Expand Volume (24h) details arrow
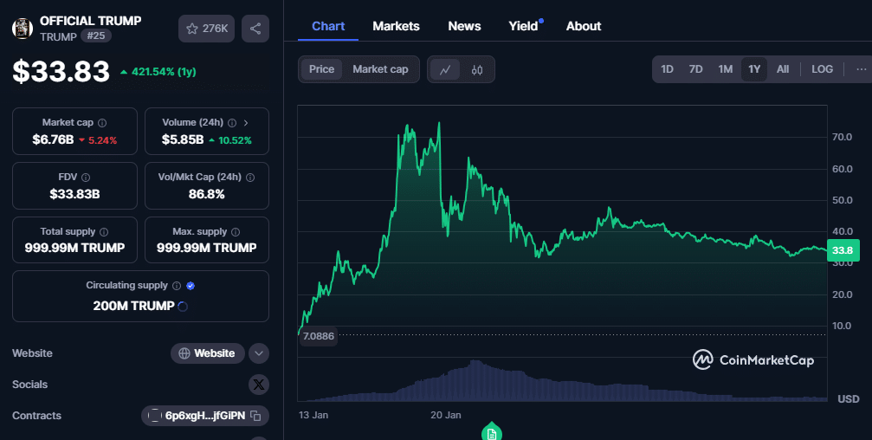 [246, 122]
